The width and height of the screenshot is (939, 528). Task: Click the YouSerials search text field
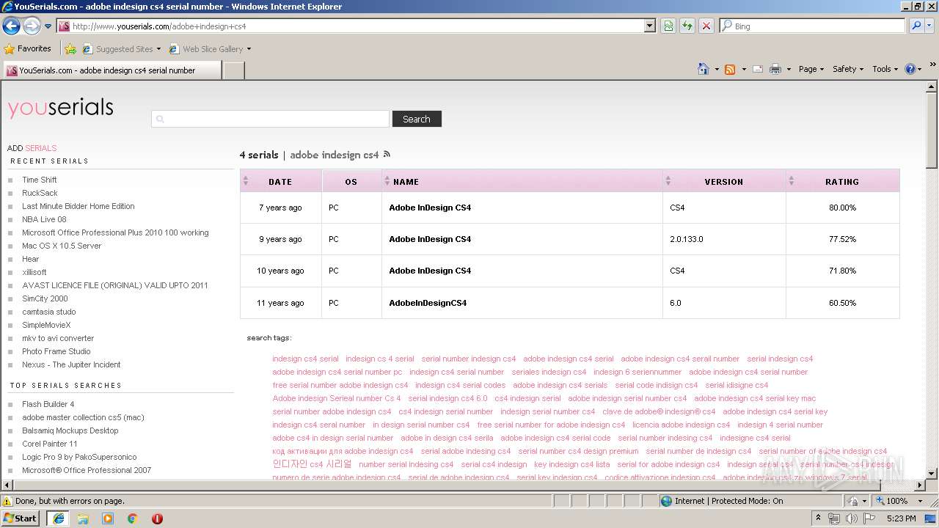(x=270, y=119)
